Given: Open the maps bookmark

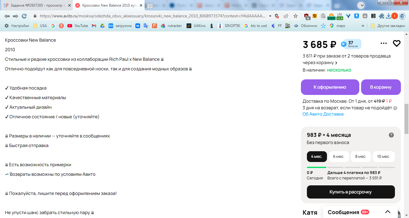Looking at the screenshot, I should click(x=337, y=26).
